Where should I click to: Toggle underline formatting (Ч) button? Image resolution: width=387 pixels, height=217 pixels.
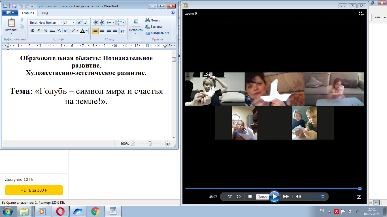click(x=45, y=31)
